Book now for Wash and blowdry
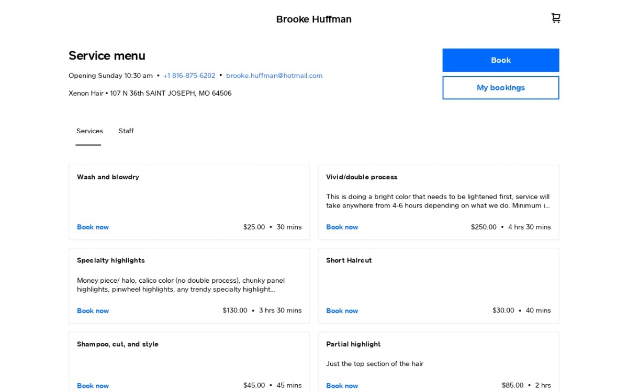 click(x=93, y=227)
